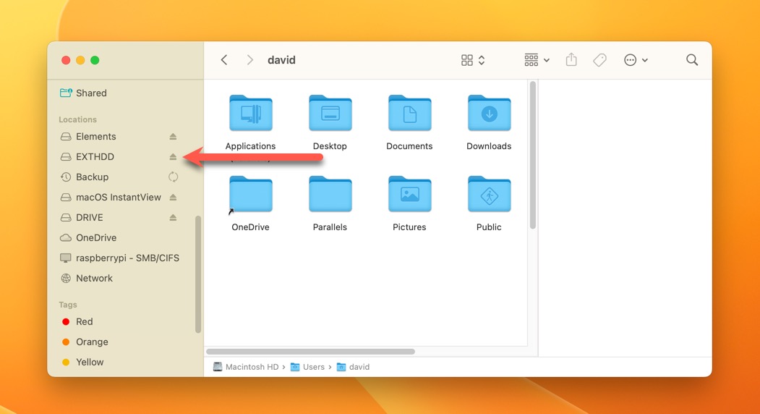Viewport: 760px width, 414px height.
Task: Eject the DRIVE volume
Action: pos(173,217)
